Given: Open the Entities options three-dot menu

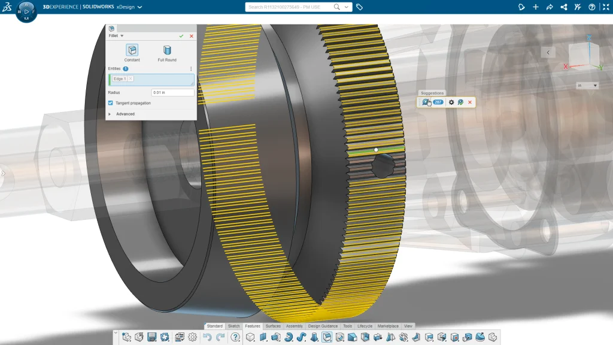Looking at the screenshot, I should [191, 68].
